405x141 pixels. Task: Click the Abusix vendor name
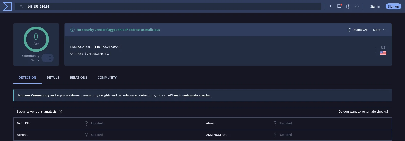coord(211,123)
